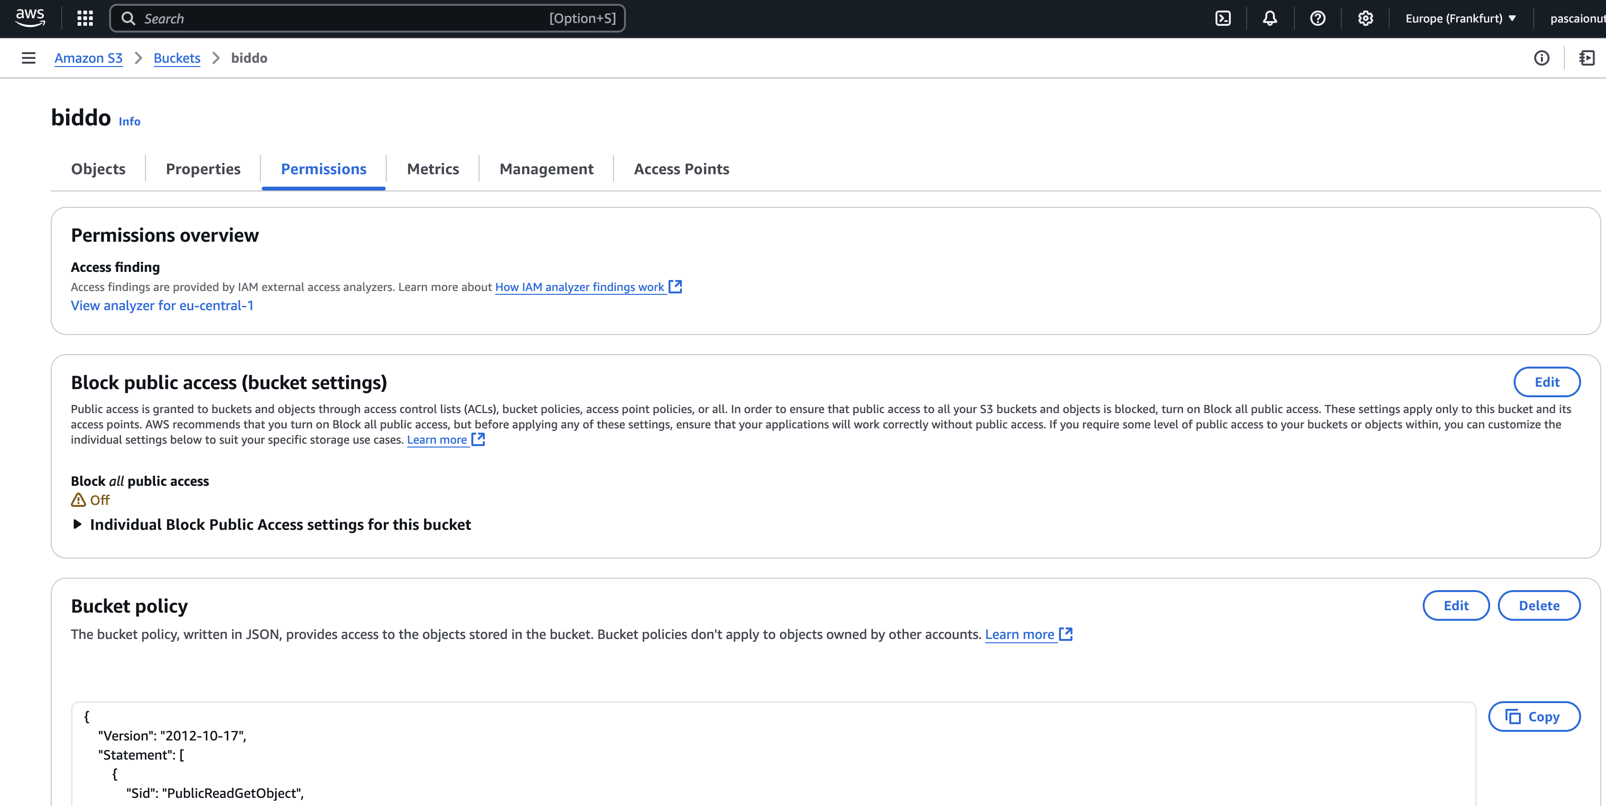The width and height of the screenshot is (1606, 806).
Task: Click the Block all public access label
Action: pos(140,481)
